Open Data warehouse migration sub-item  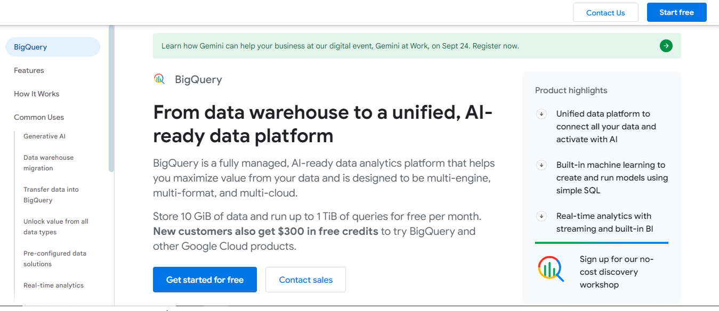[49, 163]
